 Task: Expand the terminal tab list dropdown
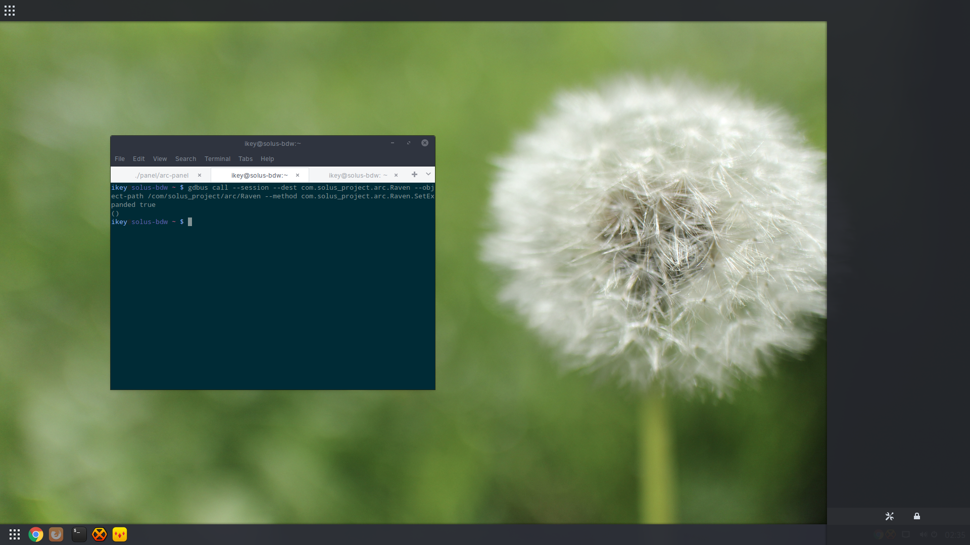tap(428, 175)
